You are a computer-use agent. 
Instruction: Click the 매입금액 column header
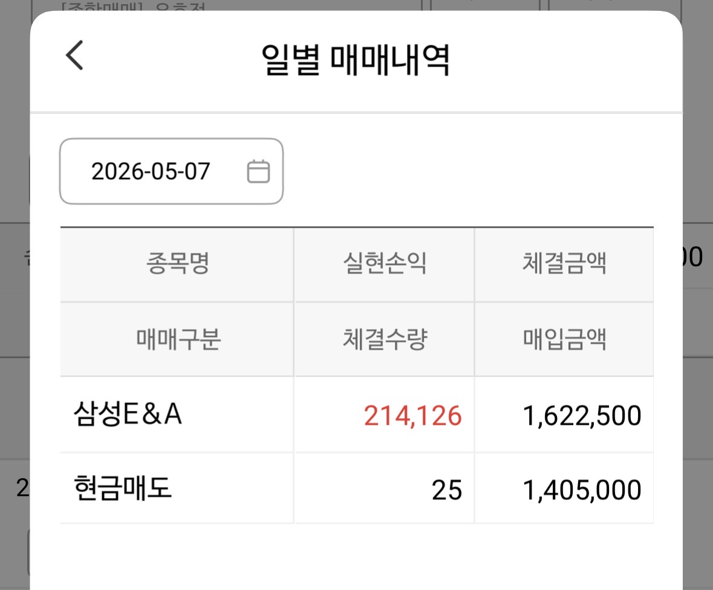(564, 339)
